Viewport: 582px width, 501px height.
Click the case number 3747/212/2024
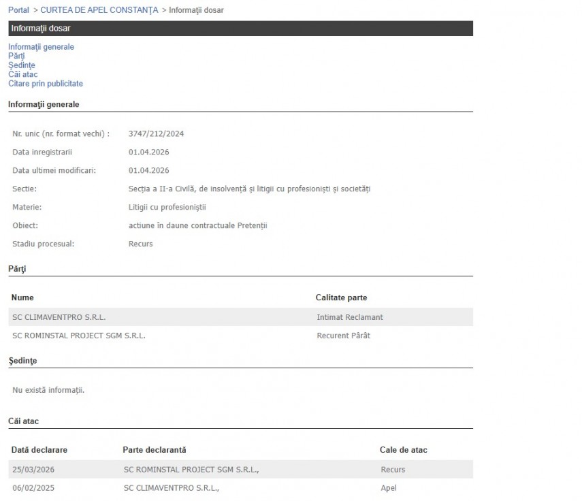(x=156, y=133)
